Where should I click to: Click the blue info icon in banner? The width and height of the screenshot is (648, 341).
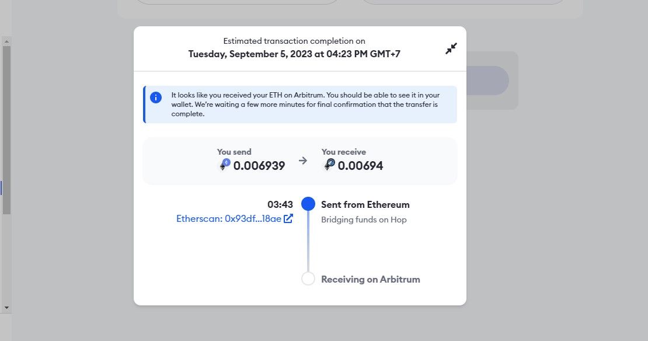tap(156, 98)
